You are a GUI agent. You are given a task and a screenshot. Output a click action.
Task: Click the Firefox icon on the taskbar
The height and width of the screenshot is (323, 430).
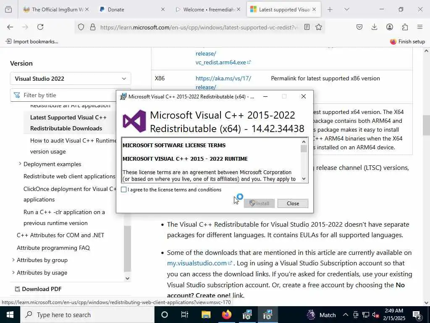point(226,315)
